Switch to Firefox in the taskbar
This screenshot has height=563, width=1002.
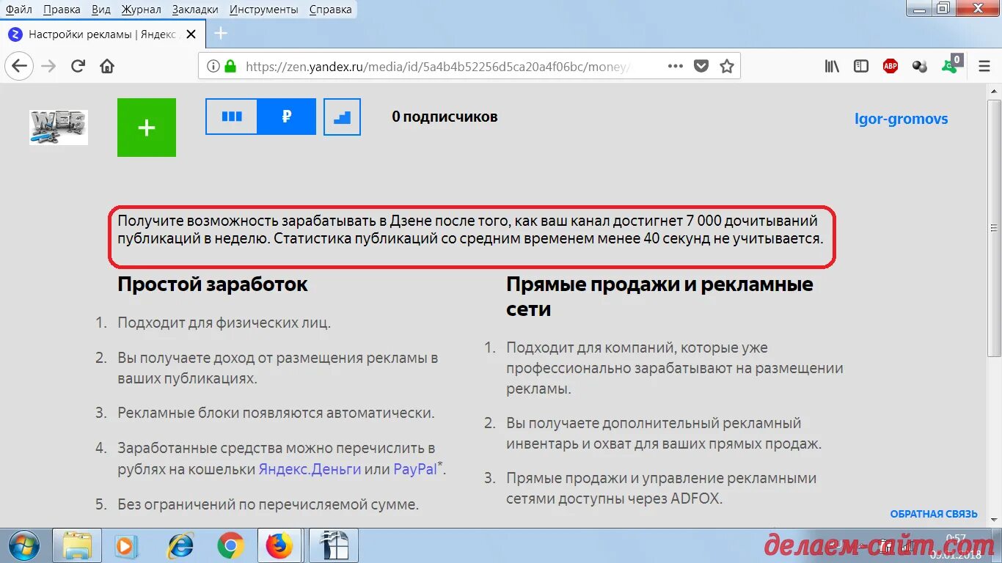coord(279,545)
